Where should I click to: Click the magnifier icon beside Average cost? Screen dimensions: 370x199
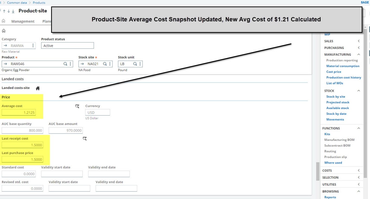click(77, 106)
